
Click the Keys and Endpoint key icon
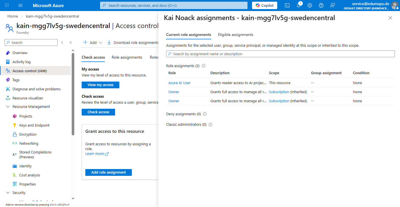pyautogui.click(x=15, y=125)
